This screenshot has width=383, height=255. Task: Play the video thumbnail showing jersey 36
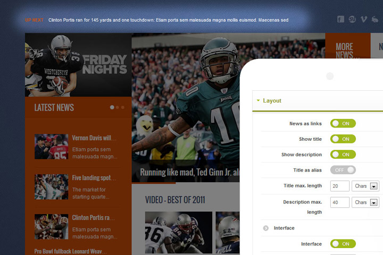pos(179,232)
